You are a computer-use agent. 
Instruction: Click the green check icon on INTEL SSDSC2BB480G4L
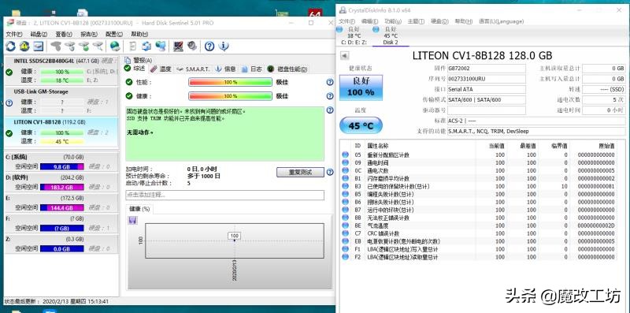9,73
